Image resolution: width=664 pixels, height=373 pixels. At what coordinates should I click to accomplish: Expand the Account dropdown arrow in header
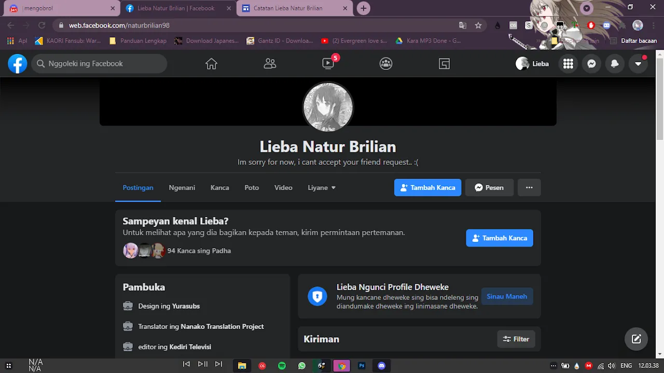coord(638,64)
